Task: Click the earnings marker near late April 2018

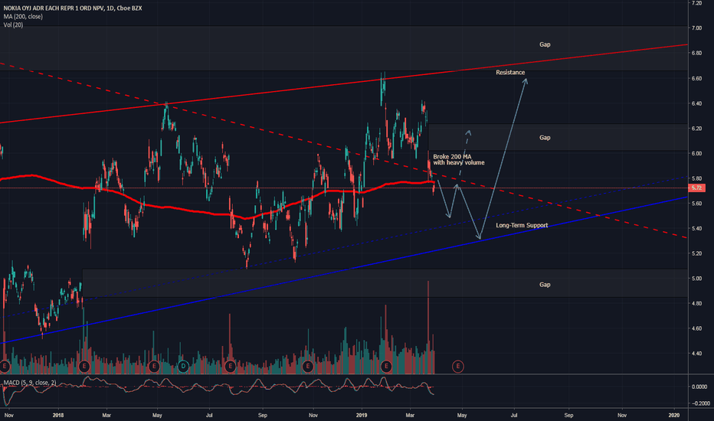Action: tap(154, 366)
